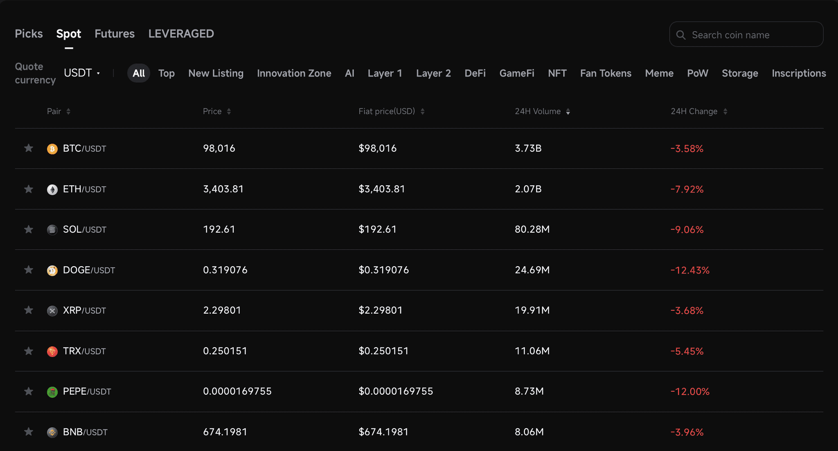
Task: Open the TRX/USDT pair name
Action: pyautogui.click(x=84, y=351)
